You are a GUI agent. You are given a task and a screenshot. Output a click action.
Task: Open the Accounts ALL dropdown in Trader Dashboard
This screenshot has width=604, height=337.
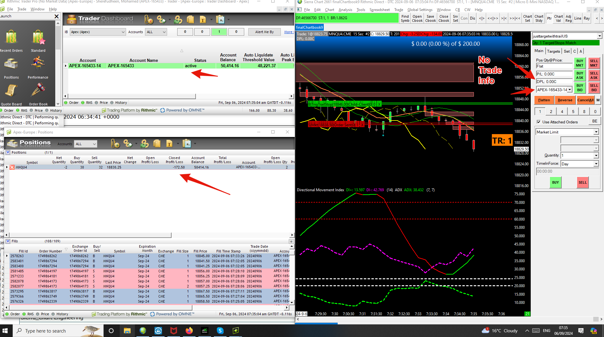156,32
